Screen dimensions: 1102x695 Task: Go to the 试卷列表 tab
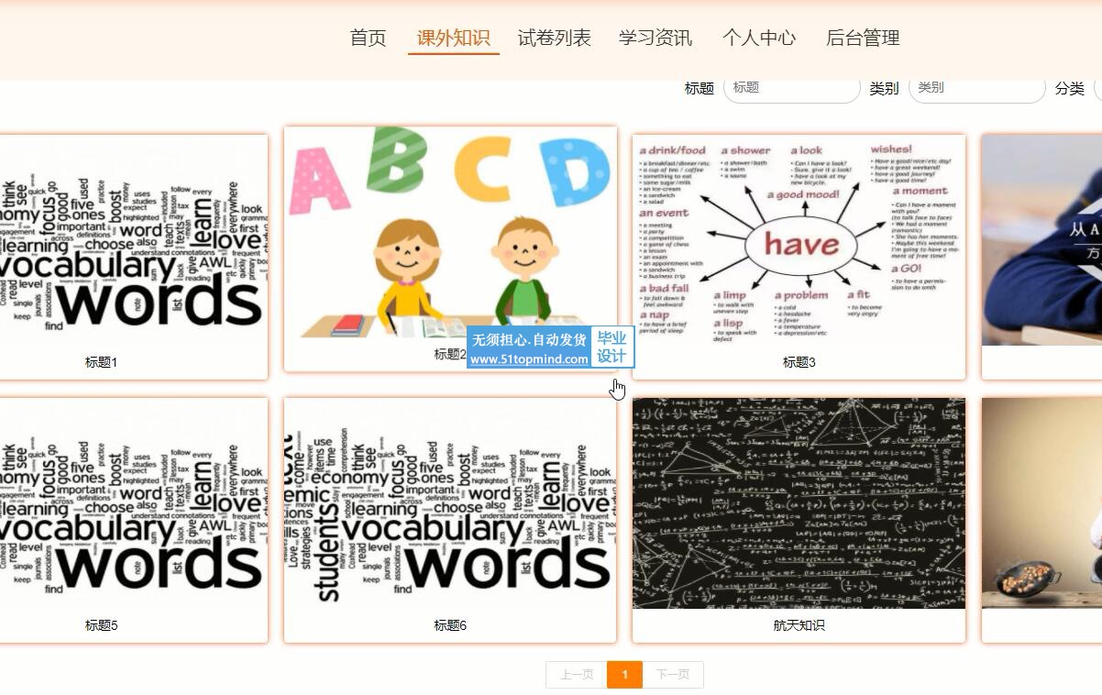(555, 39)
